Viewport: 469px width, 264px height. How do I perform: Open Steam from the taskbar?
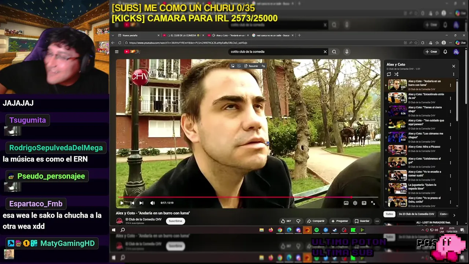pos(335,230)
